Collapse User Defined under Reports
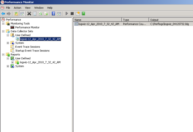193x132 pixels. [8, 58]
